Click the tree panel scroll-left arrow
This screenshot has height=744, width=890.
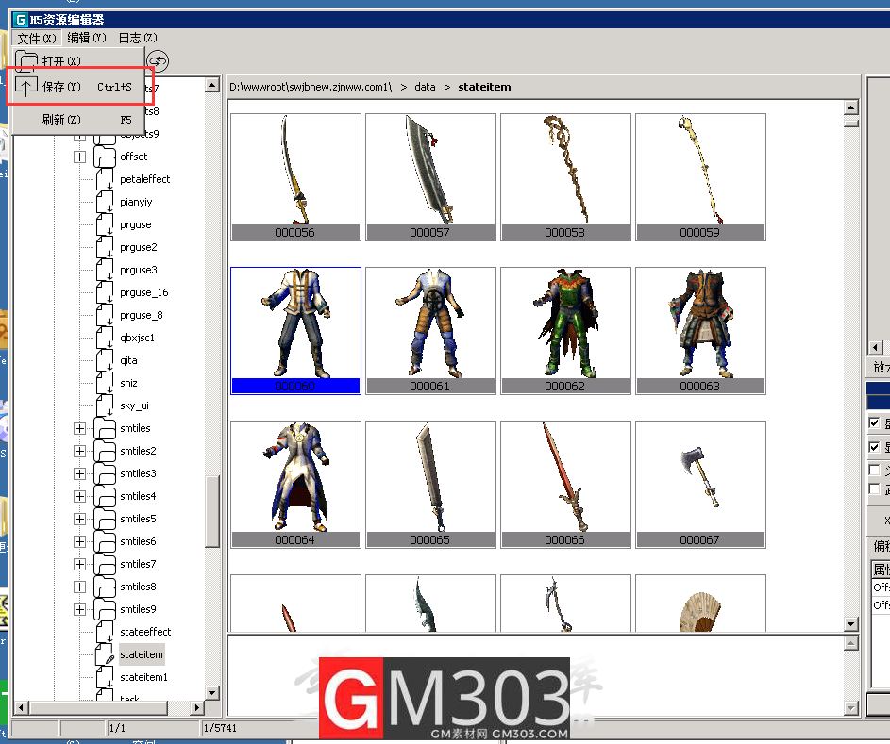(x=22, y=707)
